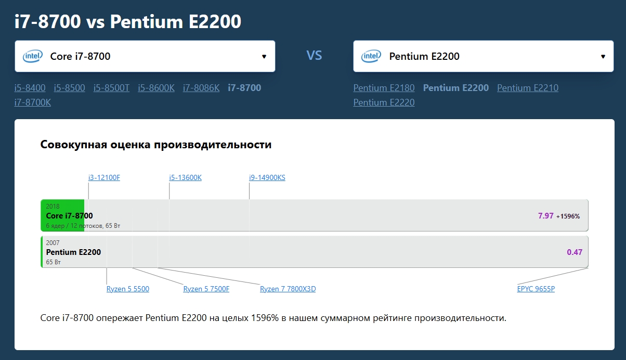
Task: Click the Совокупная оценка производительности heading
Action: point(156,145)
